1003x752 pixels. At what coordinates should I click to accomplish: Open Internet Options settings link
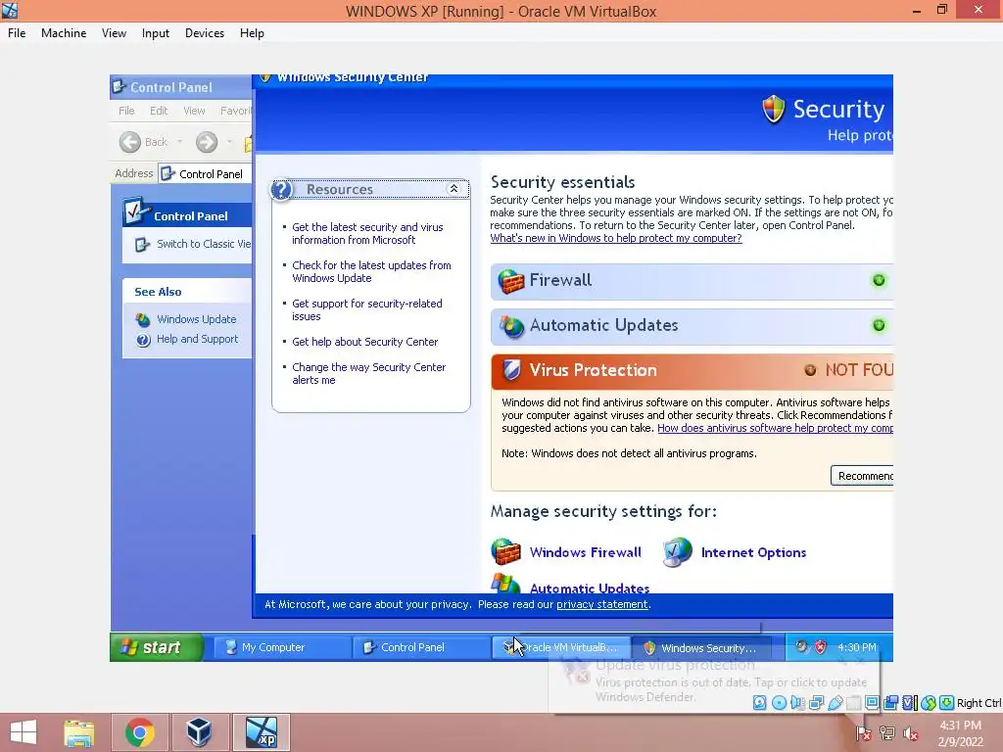click(753, 552)
